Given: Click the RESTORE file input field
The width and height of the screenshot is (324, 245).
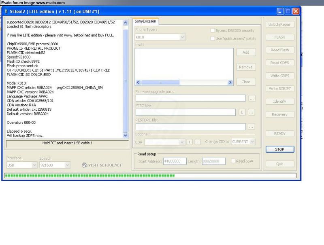Looking at the screenshot, I should point(190,127).
